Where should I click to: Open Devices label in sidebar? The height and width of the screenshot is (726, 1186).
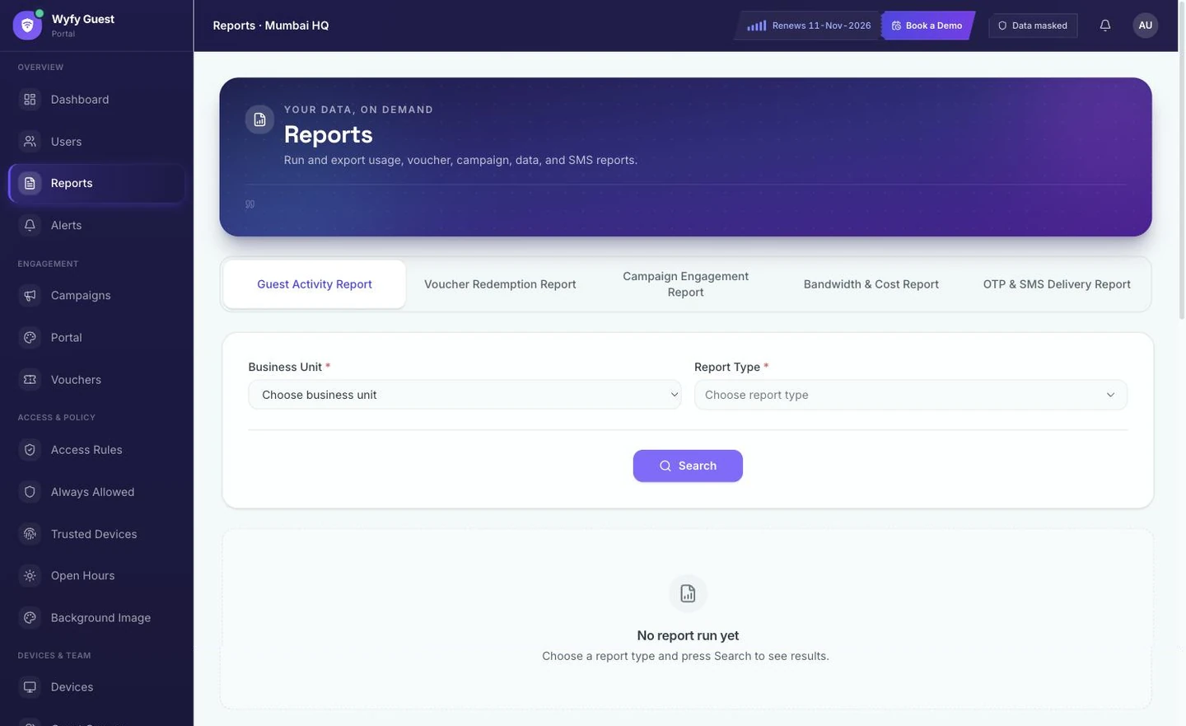[72, 687]
